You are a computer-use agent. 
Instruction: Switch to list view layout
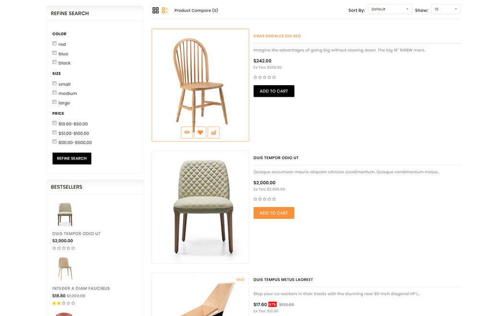(165, 11)
